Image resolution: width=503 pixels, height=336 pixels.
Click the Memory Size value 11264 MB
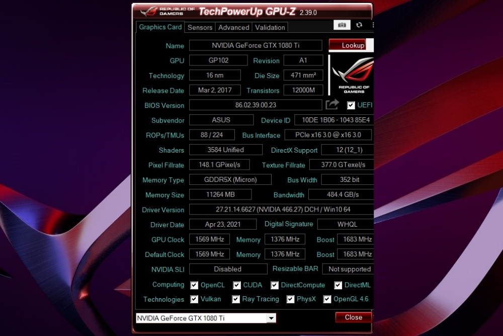[x=220, y=194]
